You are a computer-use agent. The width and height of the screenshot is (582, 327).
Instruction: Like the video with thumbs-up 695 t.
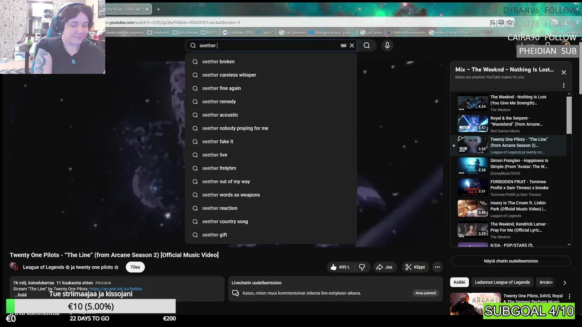click(x=340, y=267)
